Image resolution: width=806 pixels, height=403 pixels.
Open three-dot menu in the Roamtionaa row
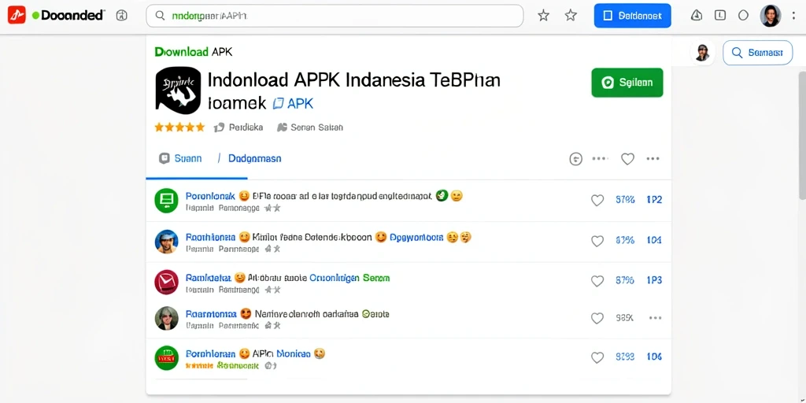click(655, 318)
